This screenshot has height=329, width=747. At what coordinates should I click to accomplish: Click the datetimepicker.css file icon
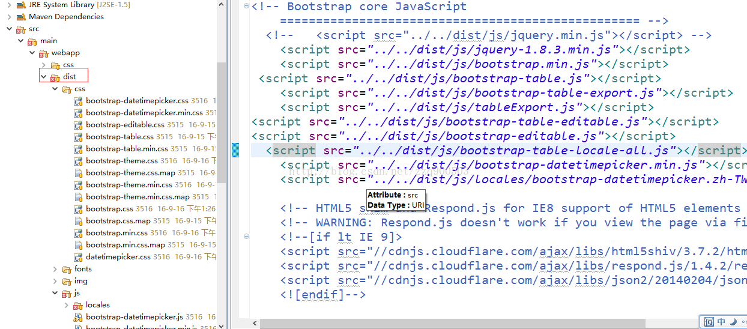(78, 257)
